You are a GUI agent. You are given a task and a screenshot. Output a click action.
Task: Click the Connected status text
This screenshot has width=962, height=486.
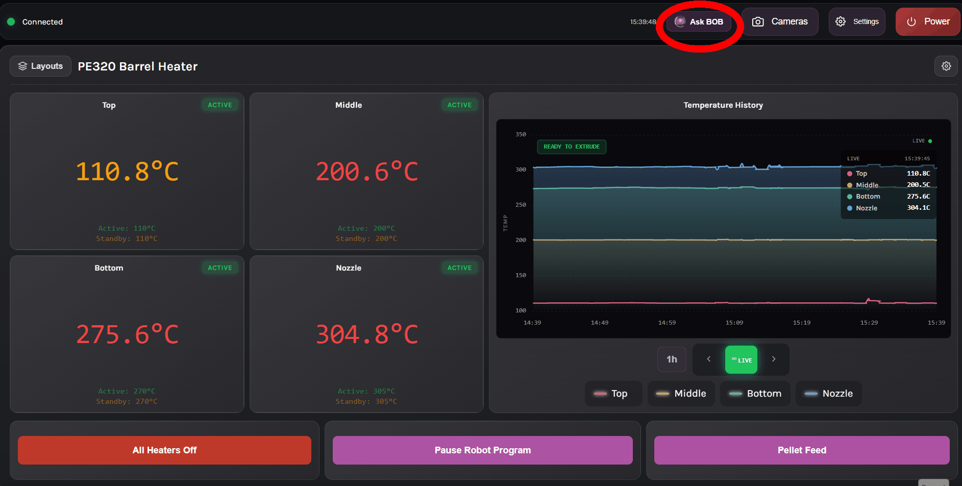point(42,22)
